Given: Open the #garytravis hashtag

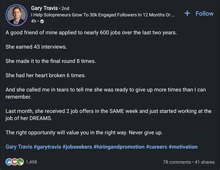Looking at the screenshot, I should (x=47, y=147).
